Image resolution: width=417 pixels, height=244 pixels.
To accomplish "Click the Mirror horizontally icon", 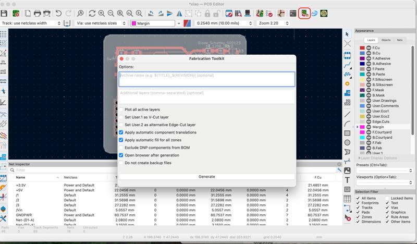I will point(179,14).
